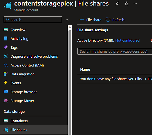This screenshot has height=135, width=152.
Task: Pin the File shares blade to dashboard
Action: (117, 4)
